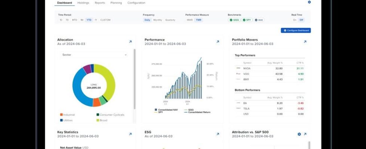Expand the ESG widget

coord(217,134)
